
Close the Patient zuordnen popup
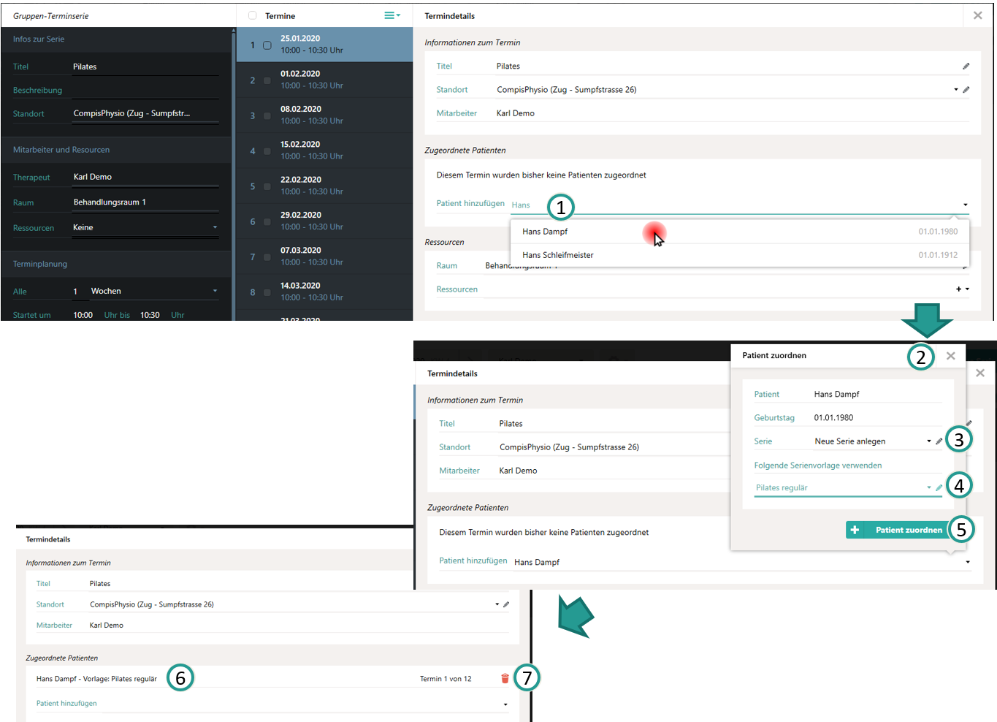pyautogui.click(x=950, y=356)
